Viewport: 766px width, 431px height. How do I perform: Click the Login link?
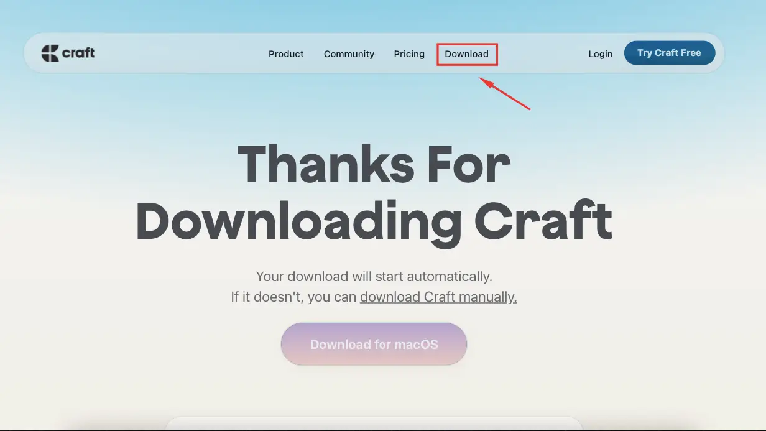pyautogui.click(x=601, y=54)
